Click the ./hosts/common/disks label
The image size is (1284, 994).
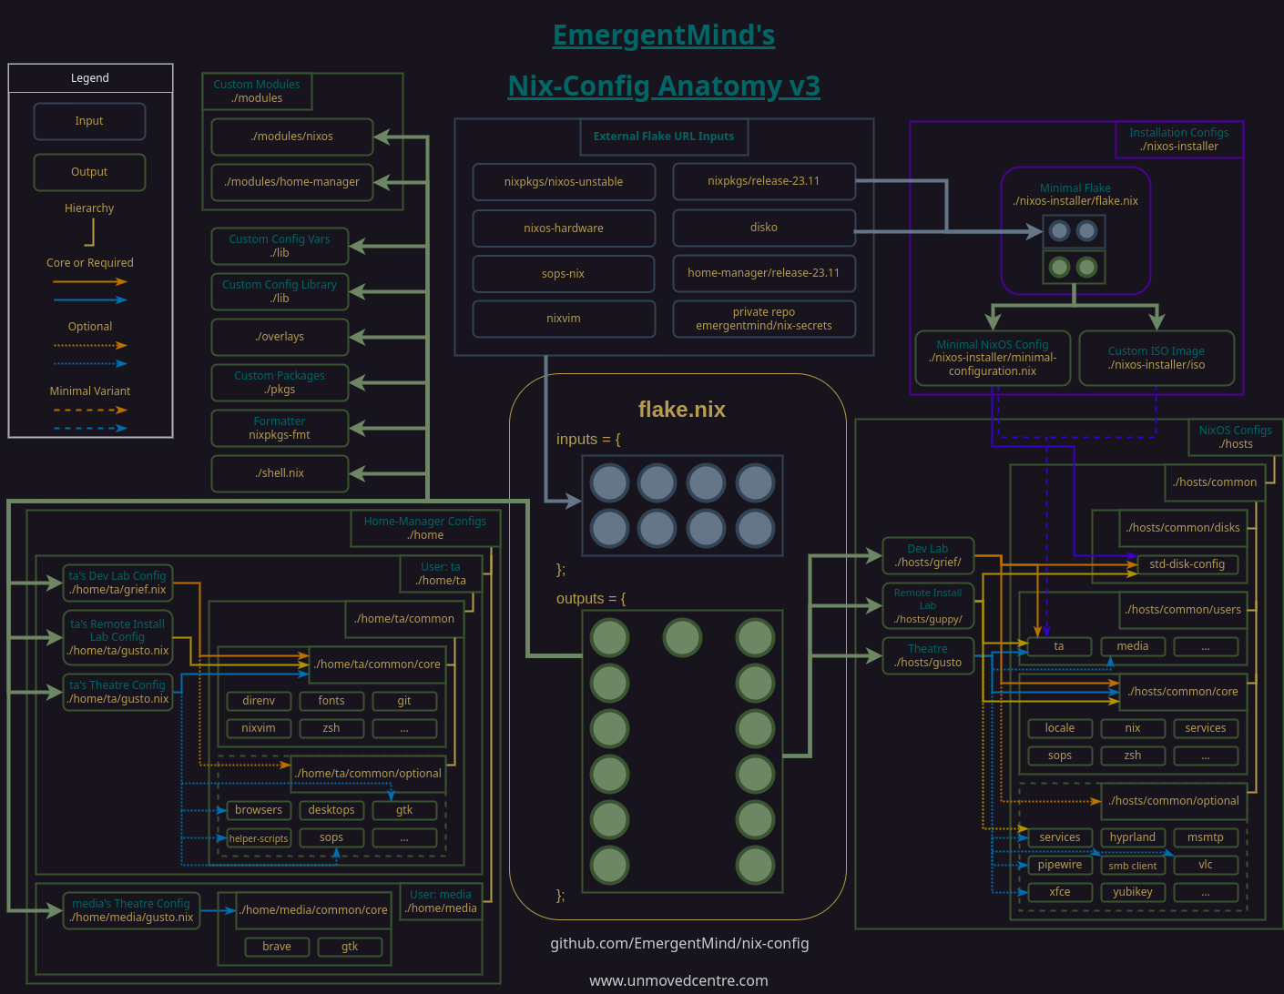1183,528
